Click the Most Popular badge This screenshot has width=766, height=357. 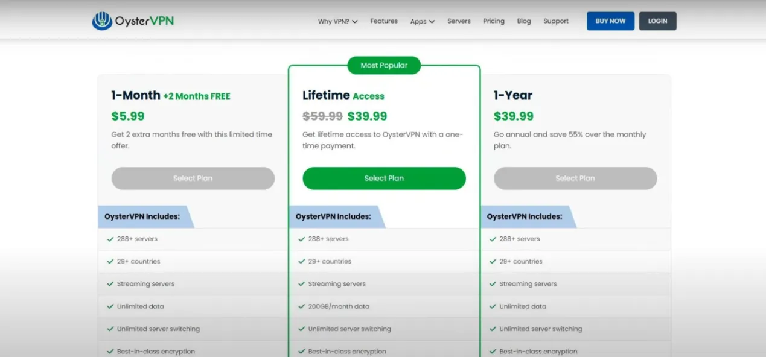pos(384,65)
